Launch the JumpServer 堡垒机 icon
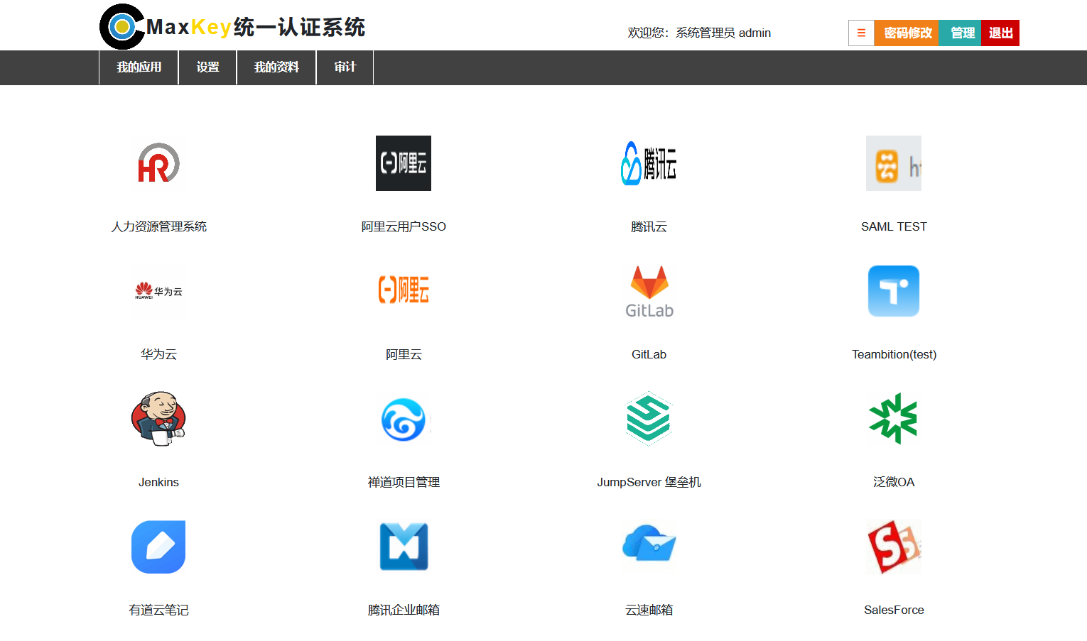This screenshot has height=641, width=1087. [x=649, y=419]
